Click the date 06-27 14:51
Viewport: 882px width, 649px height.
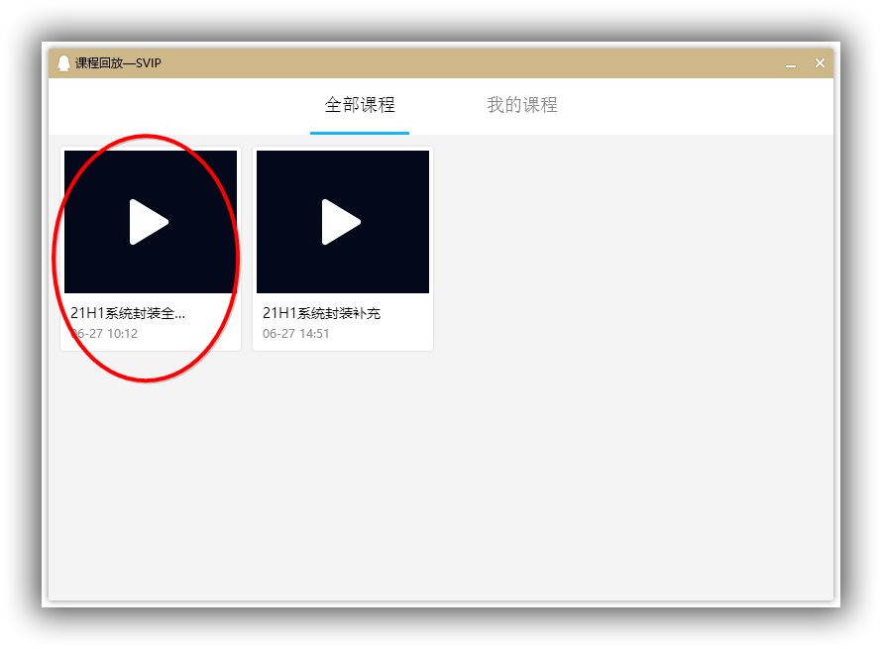[x=296, y=334]
